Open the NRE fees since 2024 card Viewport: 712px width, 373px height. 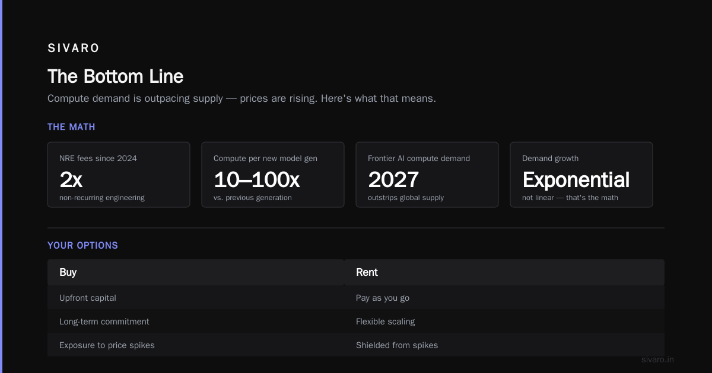point(119,175)
